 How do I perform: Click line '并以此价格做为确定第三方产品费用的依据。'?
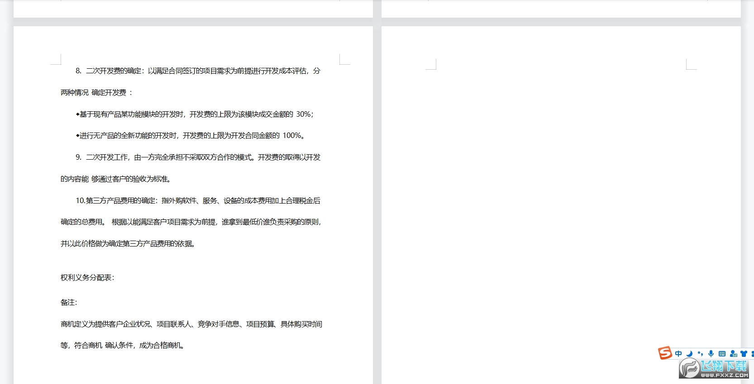[x=128, y=244]
